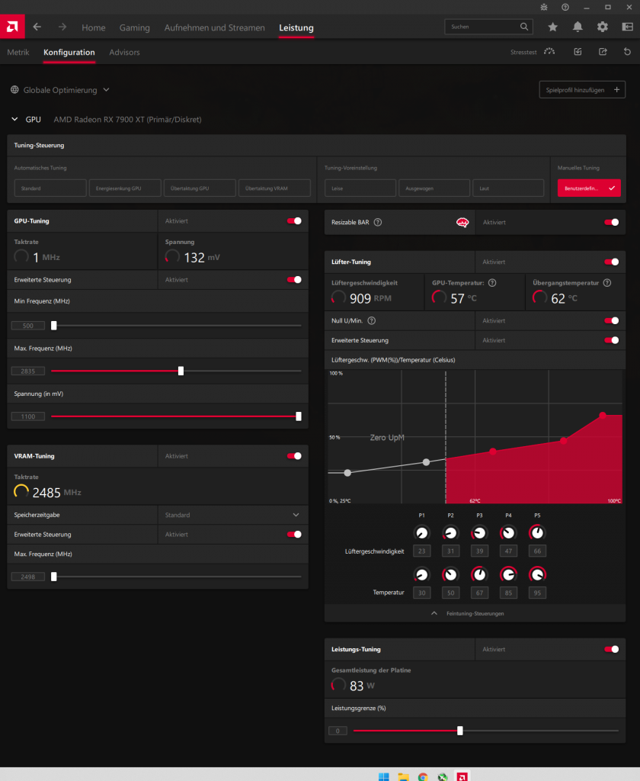Toggle Null U/Min. switch
The height and width of the screenshot is (781, 640).
[x=612, y=321]
